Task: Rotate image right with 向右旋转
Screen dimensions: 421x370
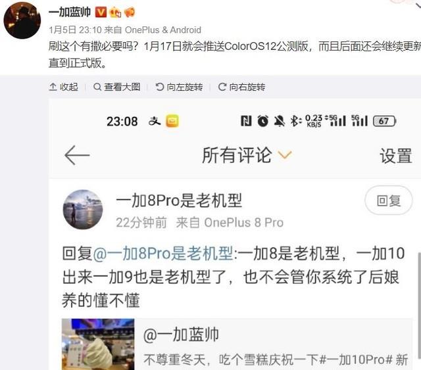Action: point(241,87)
